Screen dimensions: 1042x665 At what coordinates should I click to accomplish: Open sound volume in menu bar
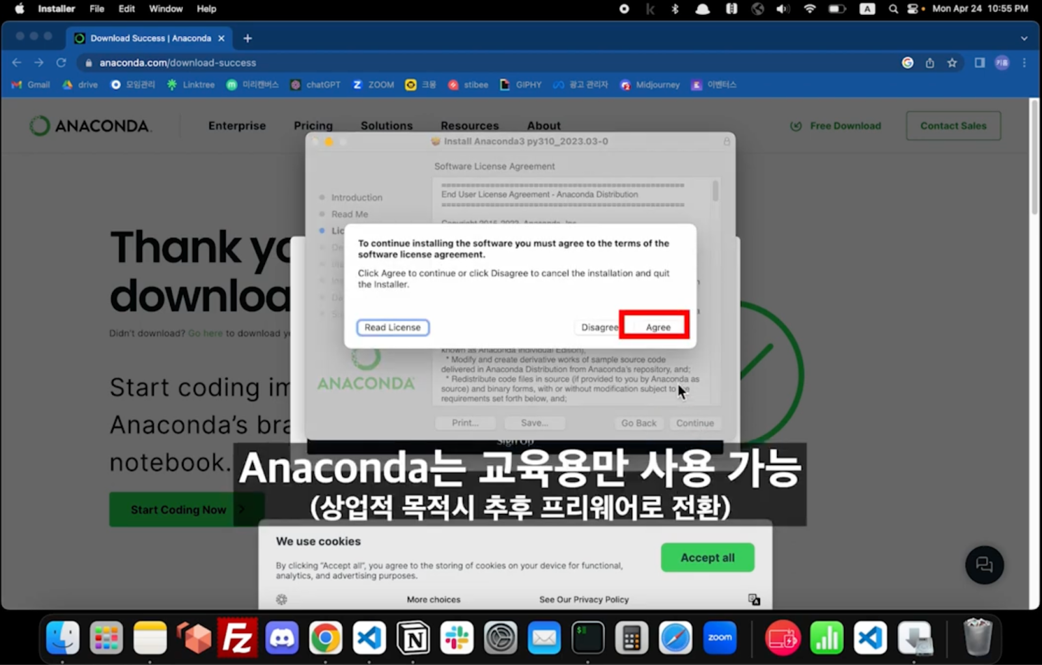pyautogui.click(x=783, y=8)
